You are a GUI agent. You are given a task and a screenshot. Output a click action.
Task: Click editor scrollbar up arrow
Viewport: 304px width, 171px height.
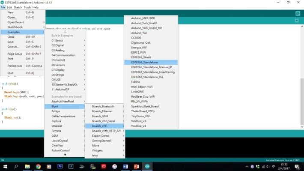302,26
